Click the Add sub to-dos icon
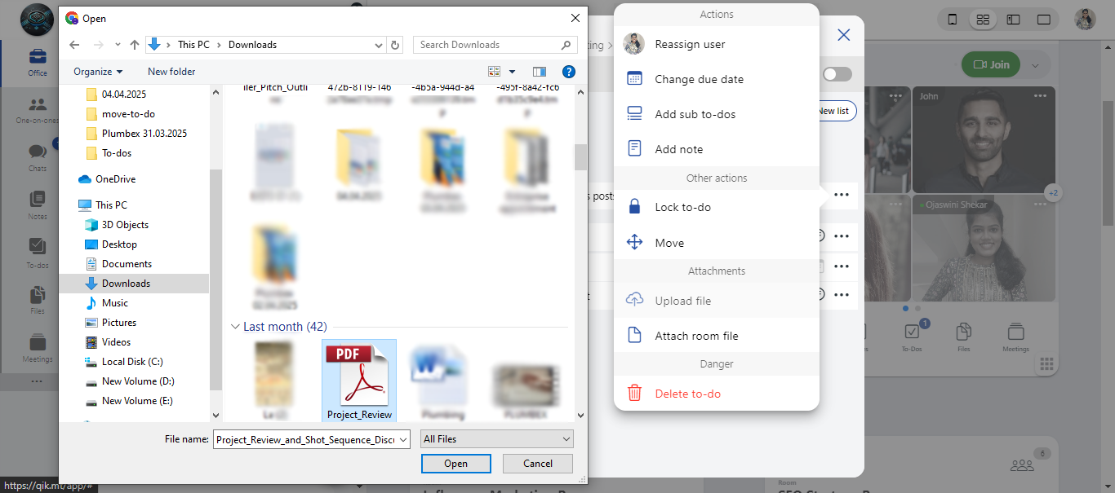The height and width of the screenshot is (493, 1115). click(x=634, y=114)
